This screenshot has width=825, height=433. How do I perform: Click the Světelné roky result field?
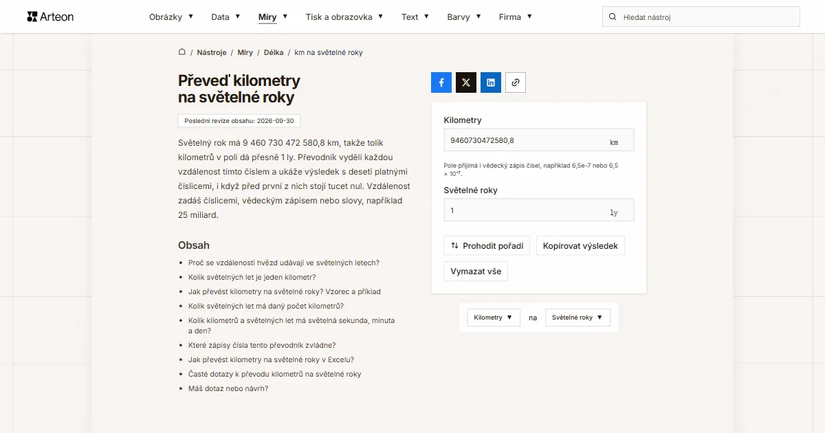tap(539, 210)
